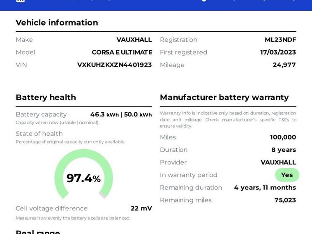Click the usable capacity 46.3 kWh value

[104, 114]
